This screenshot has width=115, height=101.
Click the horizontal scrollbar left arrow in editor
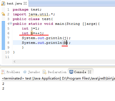pos(15,61)
